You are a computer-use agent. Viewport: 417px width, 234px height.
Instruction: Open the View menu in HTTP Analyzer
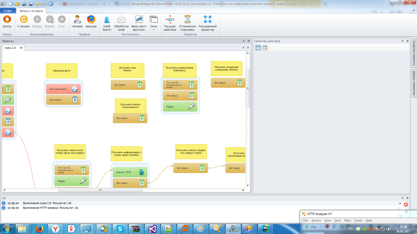point(328,220)
